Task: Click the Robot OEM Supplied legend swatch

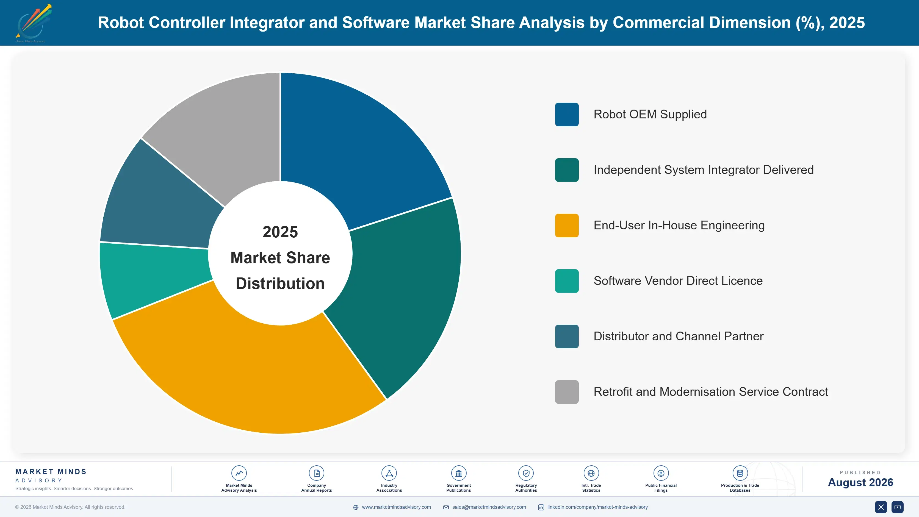Action: pyautogui.click(x=566, y=115)
